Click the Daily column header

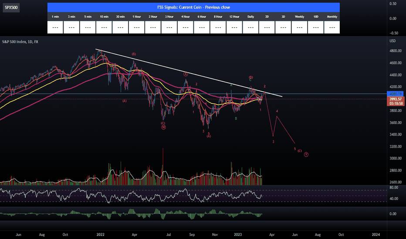pyautogui.click(x=250, y=17)
